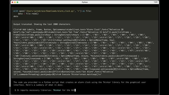Click the highlighted word Tkinter in summary
This screenshot has height=95, width=169.
(x=57, y=90)
